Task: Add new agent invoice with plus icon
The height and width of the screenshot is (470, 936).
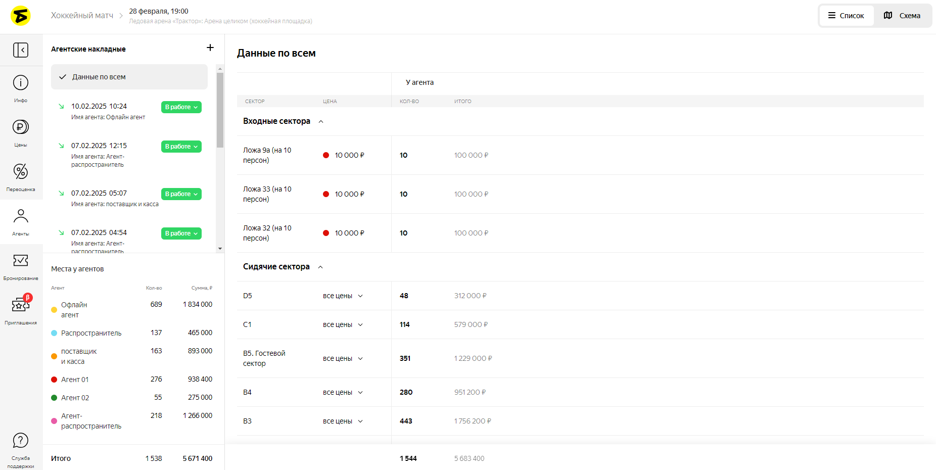Action: [x=210, y=48]
